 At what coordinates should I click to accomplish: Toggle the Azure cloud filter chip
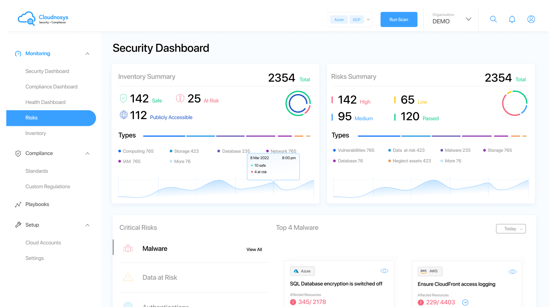click(x=339, y=20)
